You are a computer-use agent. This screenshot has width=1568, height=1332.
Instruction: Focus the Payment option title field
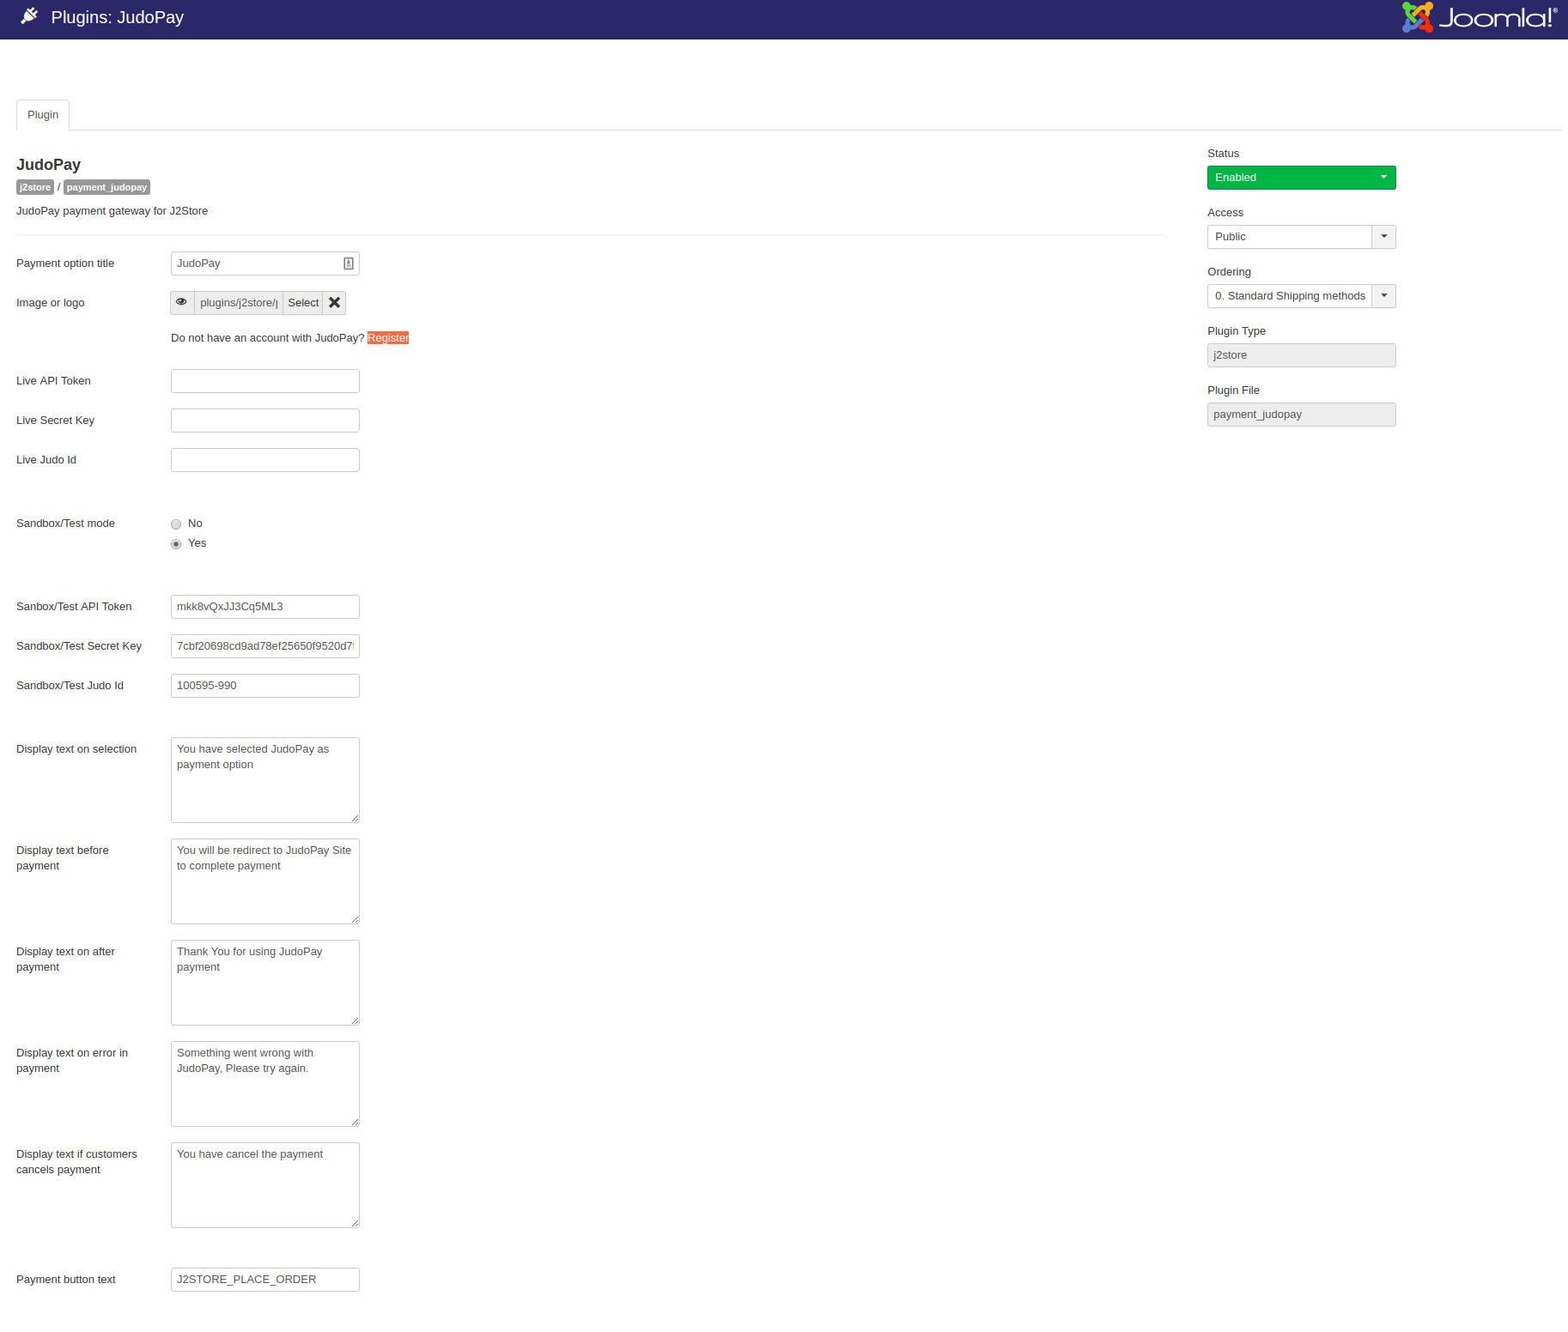click(265, 263)
